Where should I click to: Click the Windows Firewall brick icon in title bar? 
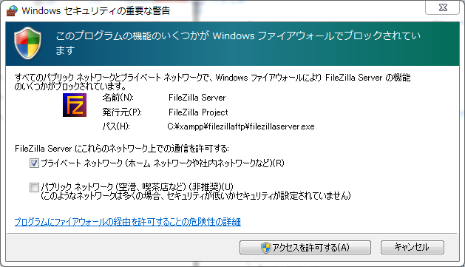click(12, 10)
